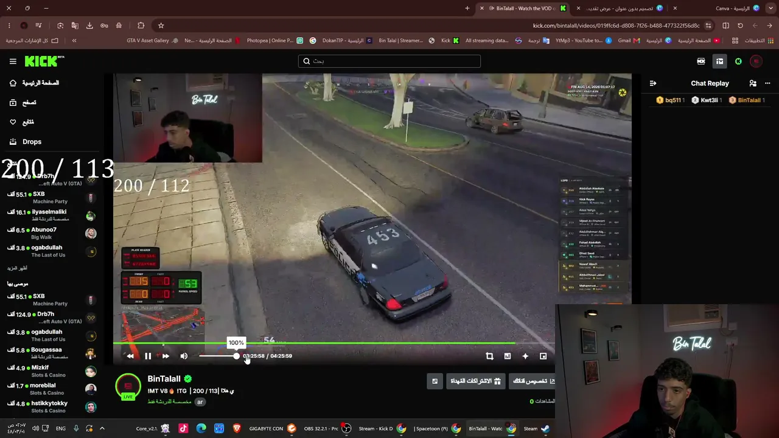Open the browser downloads icon
Screen dimensions: 779x438
click(89, 26)
